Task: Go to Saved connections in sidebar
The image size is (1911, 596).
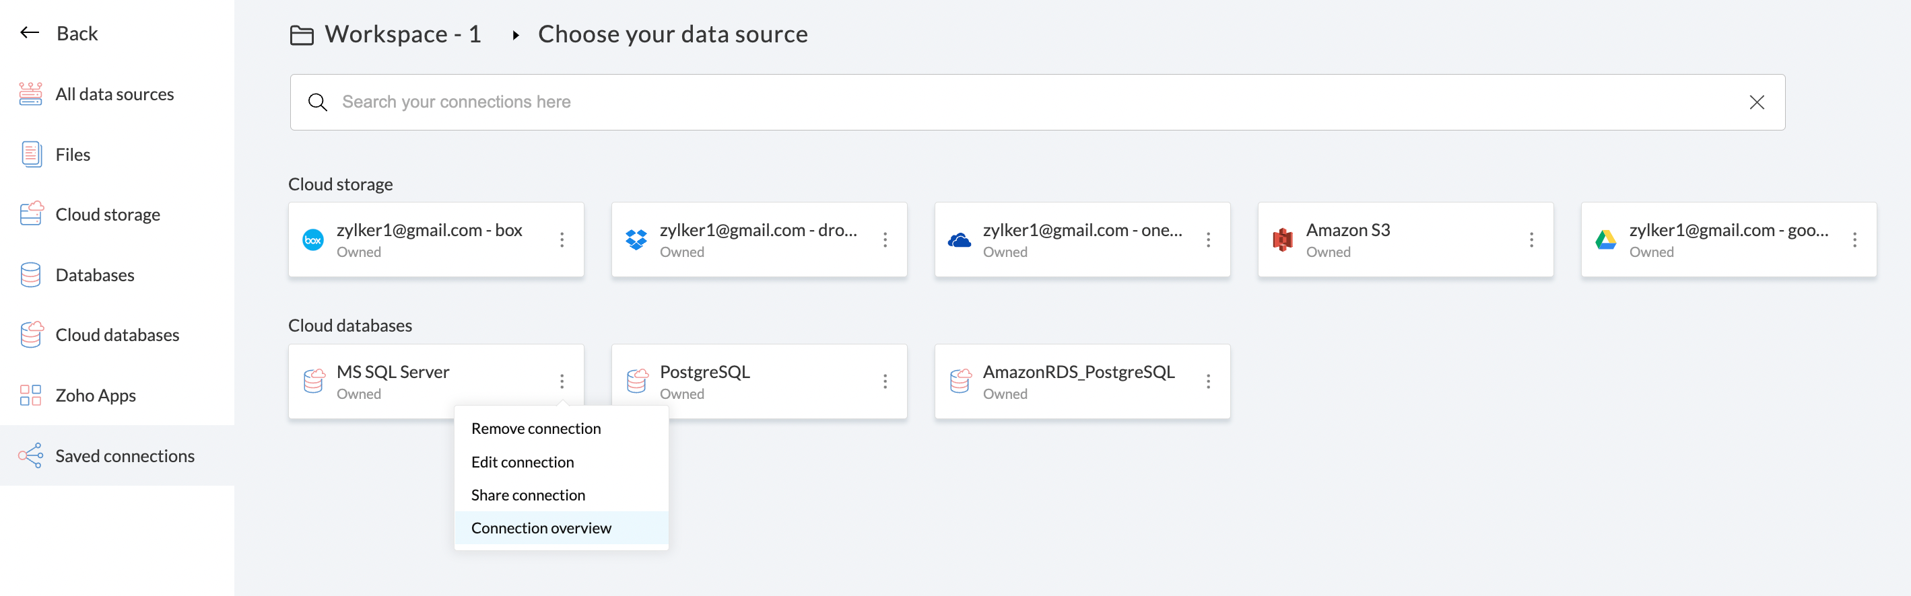Action: point(125,456)
